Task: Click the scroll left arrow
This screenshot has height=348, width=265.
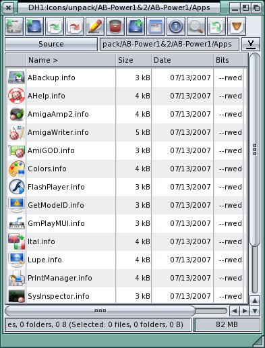Action: point(235,311)
